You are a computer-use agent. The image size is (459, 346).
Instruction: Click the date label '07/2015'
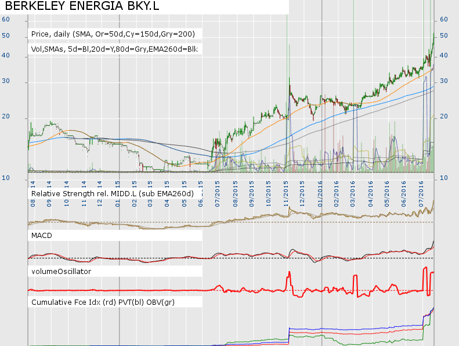pyautogui.click(x=218, y=194)
